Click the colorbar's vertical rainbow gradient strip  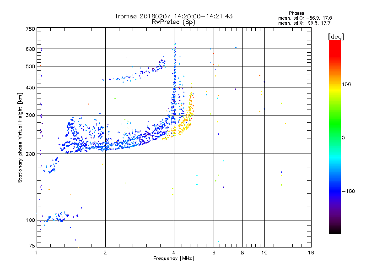tap(335, 137)
